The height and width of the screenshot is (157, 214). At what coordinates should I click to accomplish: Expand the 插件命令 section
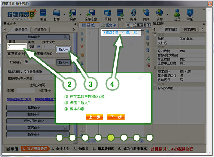tap(65, 134)
